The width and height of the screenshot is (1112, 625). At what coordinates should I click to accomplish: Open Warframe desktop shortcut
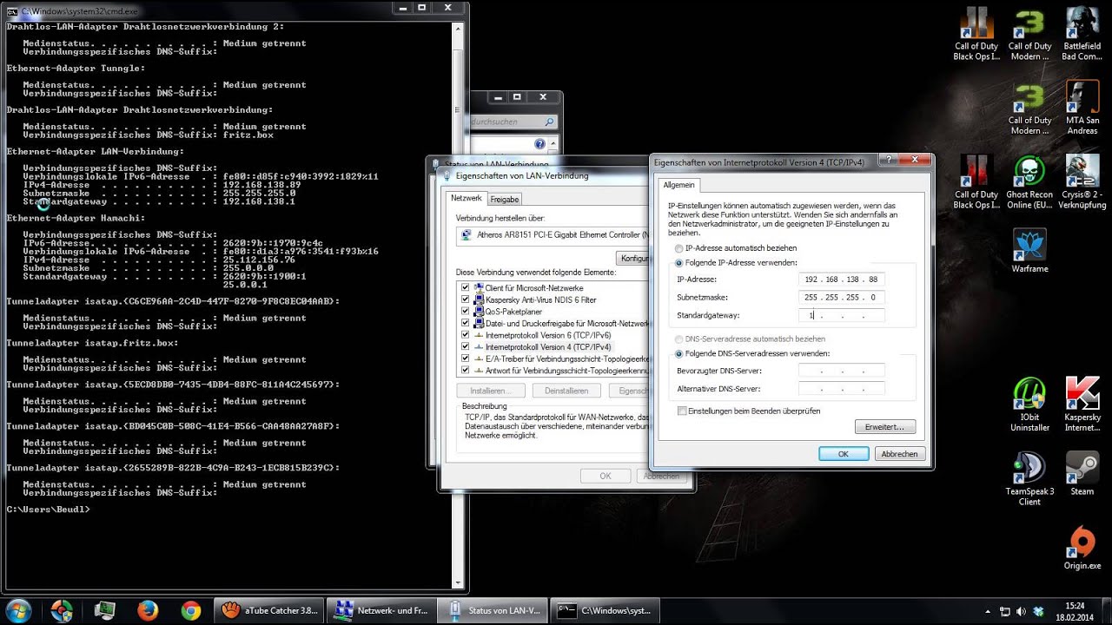pos(1029,252)
